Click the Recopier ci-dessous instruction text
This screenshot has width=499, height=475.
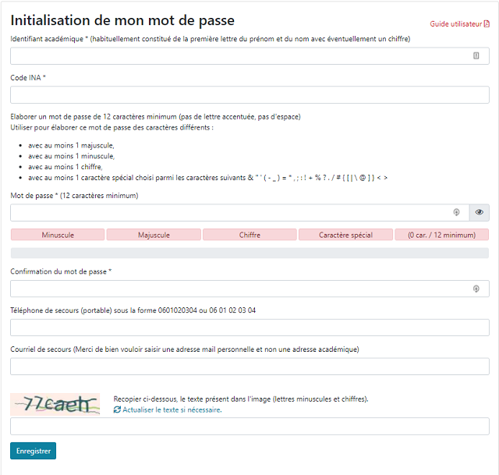pyautogui.click(x=241, y=399)
